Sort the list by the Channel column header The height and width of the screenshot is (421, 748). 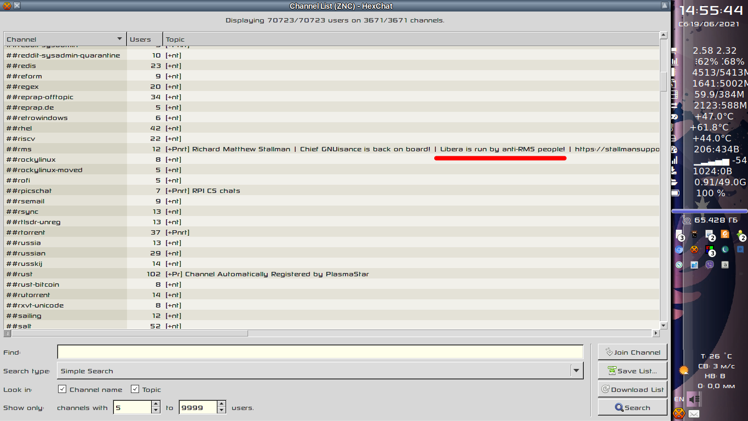65,39
